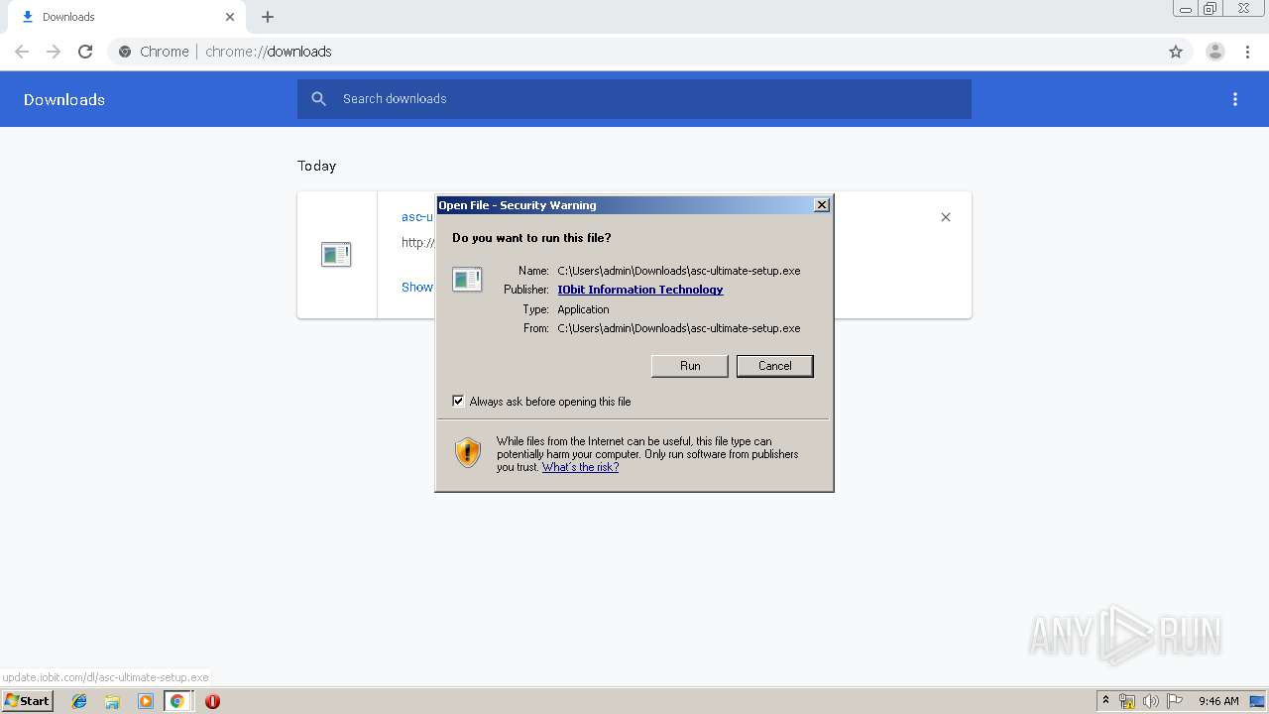The image size is (1269, 714).
Task: Click the Chrome back arrow
Action: 22,52
